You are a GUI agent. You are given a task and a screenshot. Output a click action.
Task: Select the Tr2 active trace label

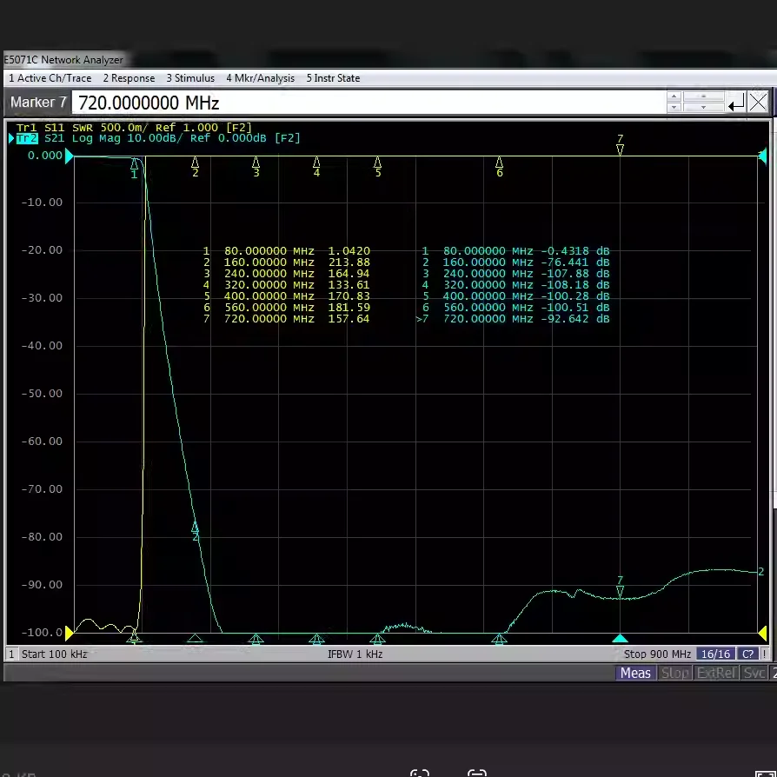[x=27, y=138]
